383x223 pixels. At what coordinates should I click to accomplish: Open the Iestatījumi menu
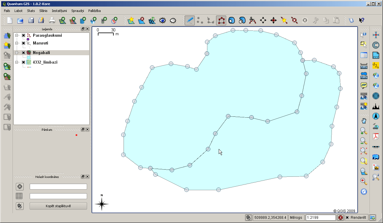(x=59, y=11)
